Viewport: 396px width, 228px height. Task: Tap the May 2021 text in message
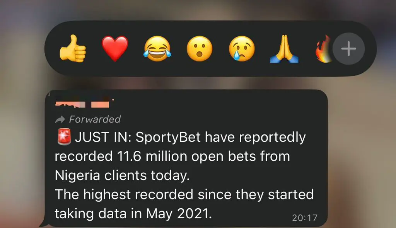179,213
